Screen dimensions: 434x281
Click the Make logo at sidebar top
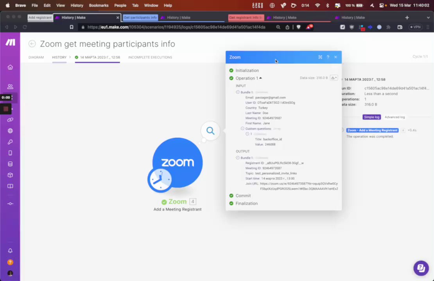click(x=11, y=42)
